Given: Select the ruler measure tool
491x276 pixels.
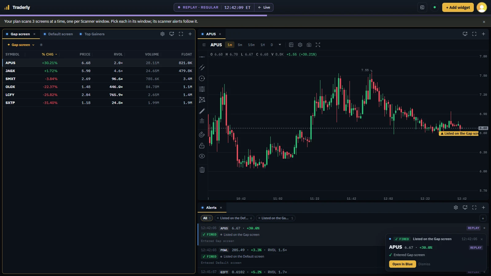Looking at the screenshot, I should tap(202, 111).
